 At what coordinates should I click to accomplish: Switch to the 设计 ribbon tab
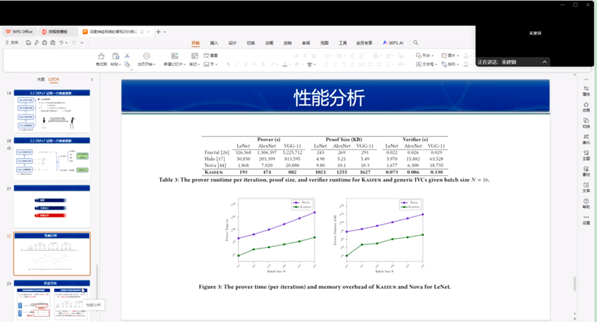click(232, 43)
